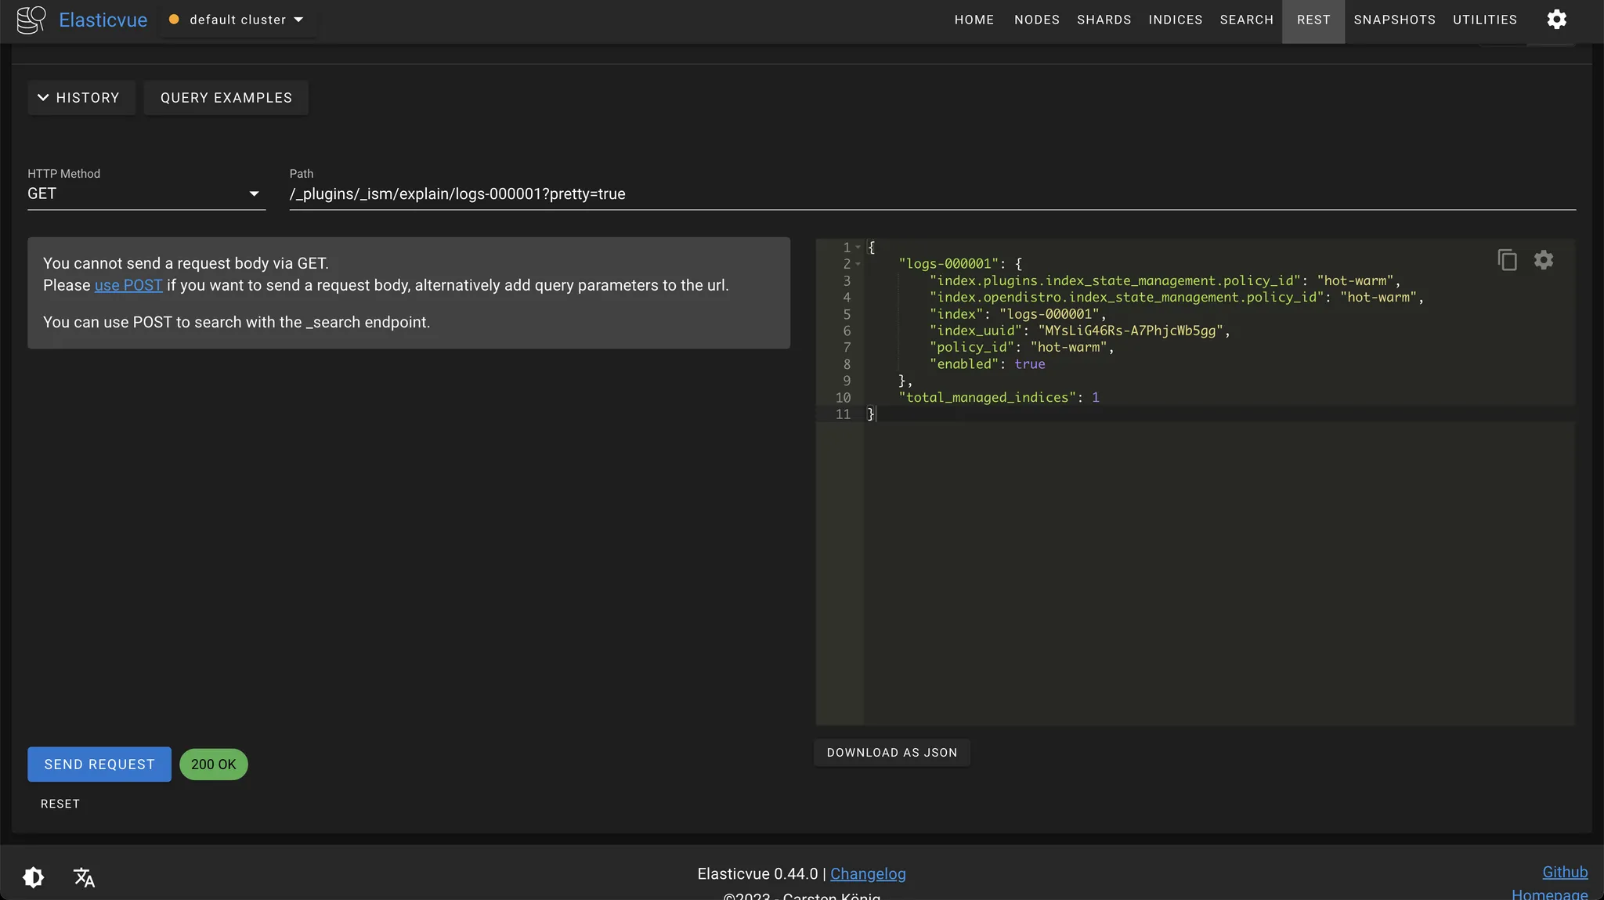1604x900 pixels.
Task: Collapse logs-000001 object fold arrow
Action: (858, 264)
